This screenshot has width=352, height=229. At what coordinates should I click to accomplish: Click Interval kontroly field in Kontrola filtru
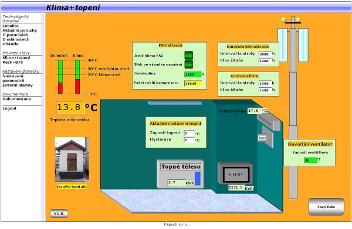click(265, 83)
